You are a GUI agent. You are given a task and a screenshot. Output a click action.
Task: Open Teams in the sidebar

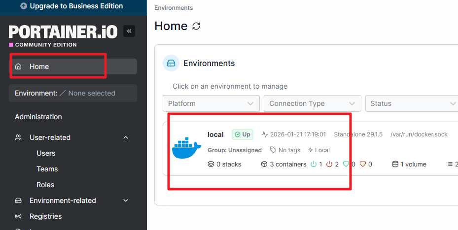click(x=47, y=169)
